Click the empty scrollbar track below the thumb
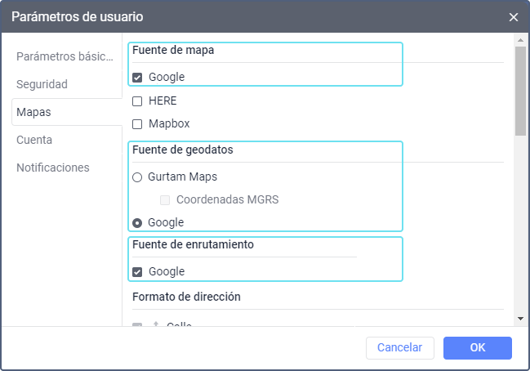This screenshot has width=530, height=371. click(x=519, y=229)
